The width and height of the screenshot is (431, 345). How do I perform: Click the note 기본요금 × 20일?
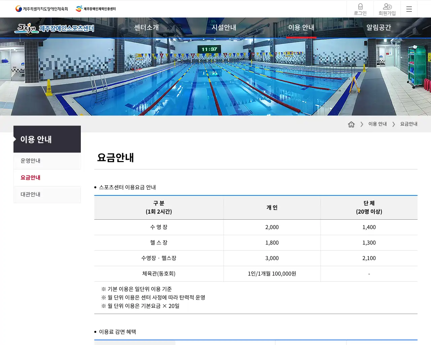(x=140, y=306)
